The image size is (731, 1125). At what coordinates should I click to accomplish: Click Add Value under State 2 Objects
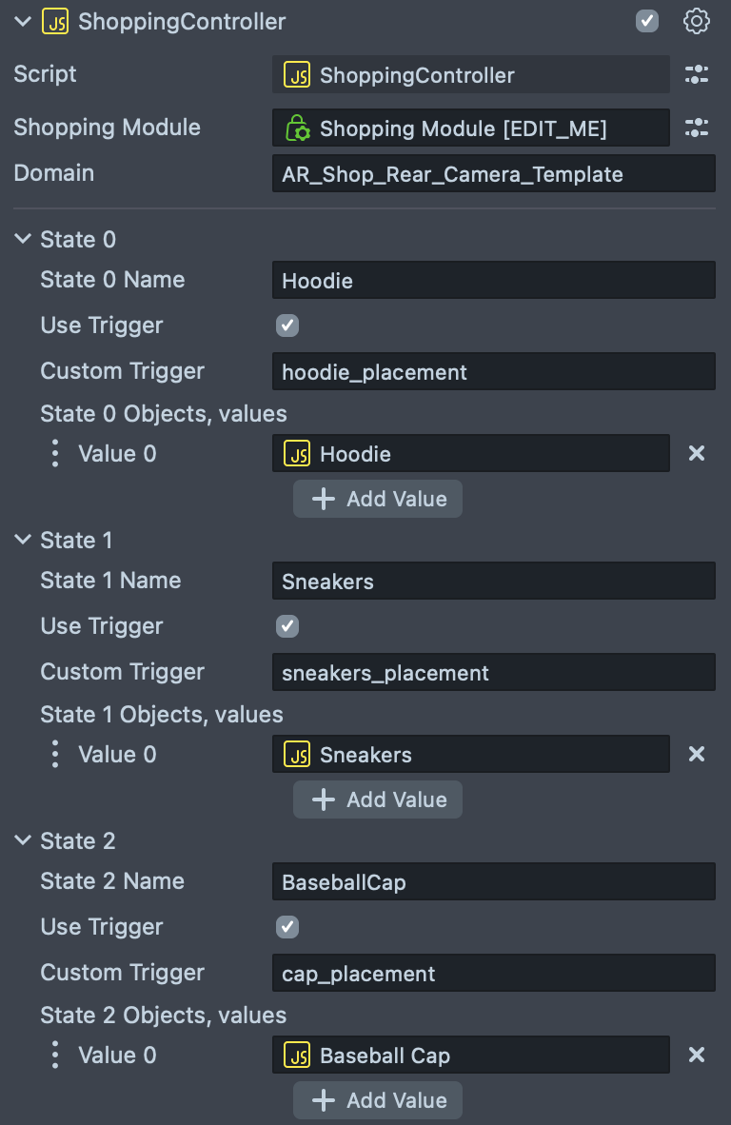point(378,1100)
